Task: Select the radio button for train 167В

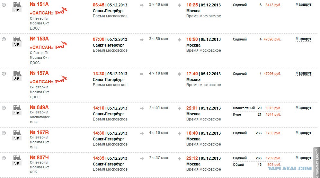Action: tap(4, 133)
